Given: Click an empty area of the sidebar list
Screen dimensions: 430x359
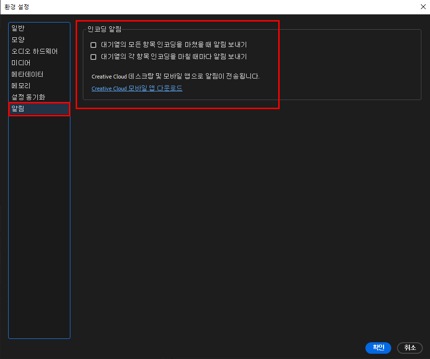Looking at the screenshot, I should (x=38, y=215).
